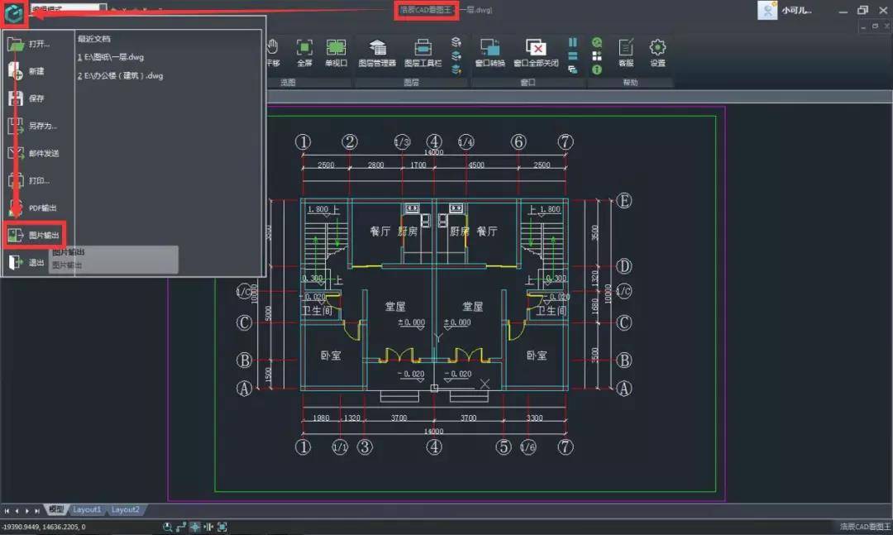Click the zoom magnifier status bar icon
The height and width of the screenshot is (535, 893).
[x=167, y=527]
